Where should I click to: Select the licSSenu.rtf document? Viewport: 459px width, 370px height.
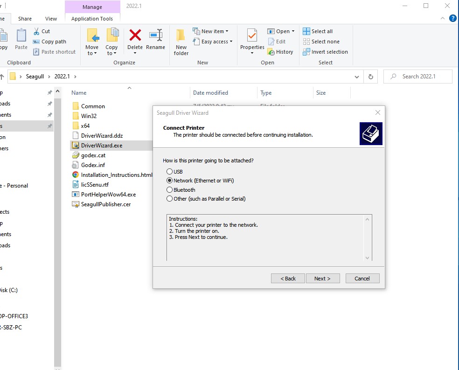click(x=90, y=185)
